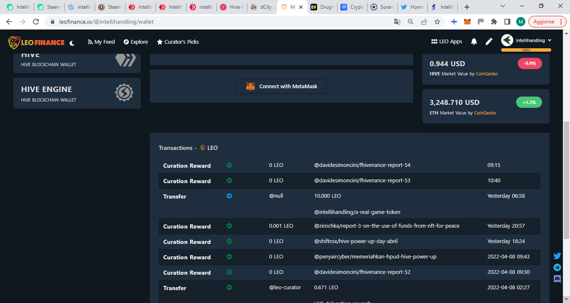Click green icon on zirochka curation row
Screen dimensions: 570x303
click(229, 226)
